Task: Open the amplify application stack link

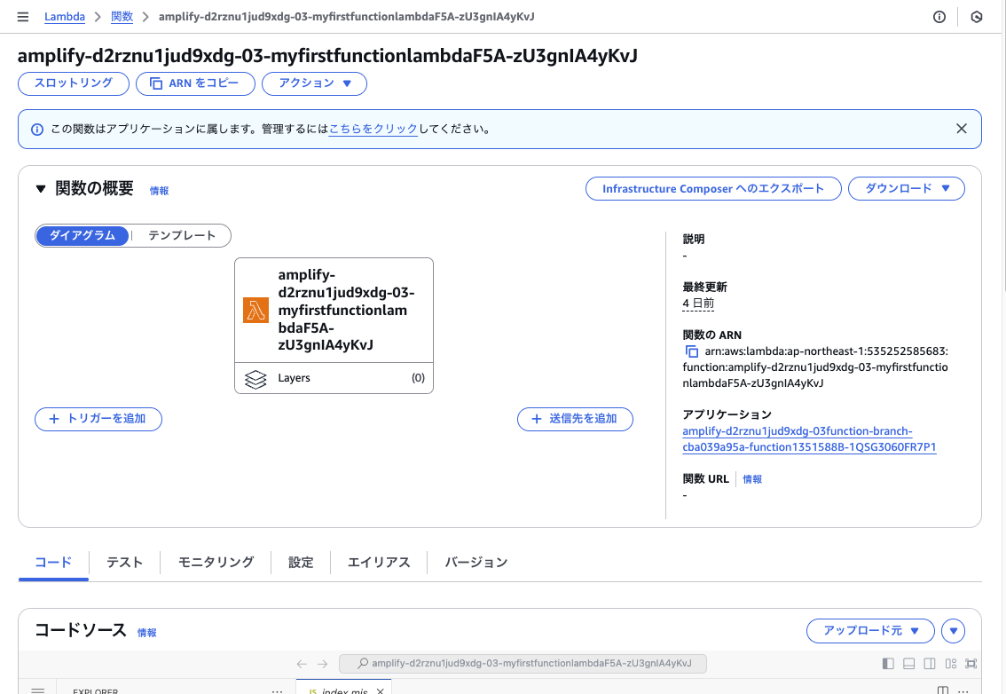Action: coord(809,439)
